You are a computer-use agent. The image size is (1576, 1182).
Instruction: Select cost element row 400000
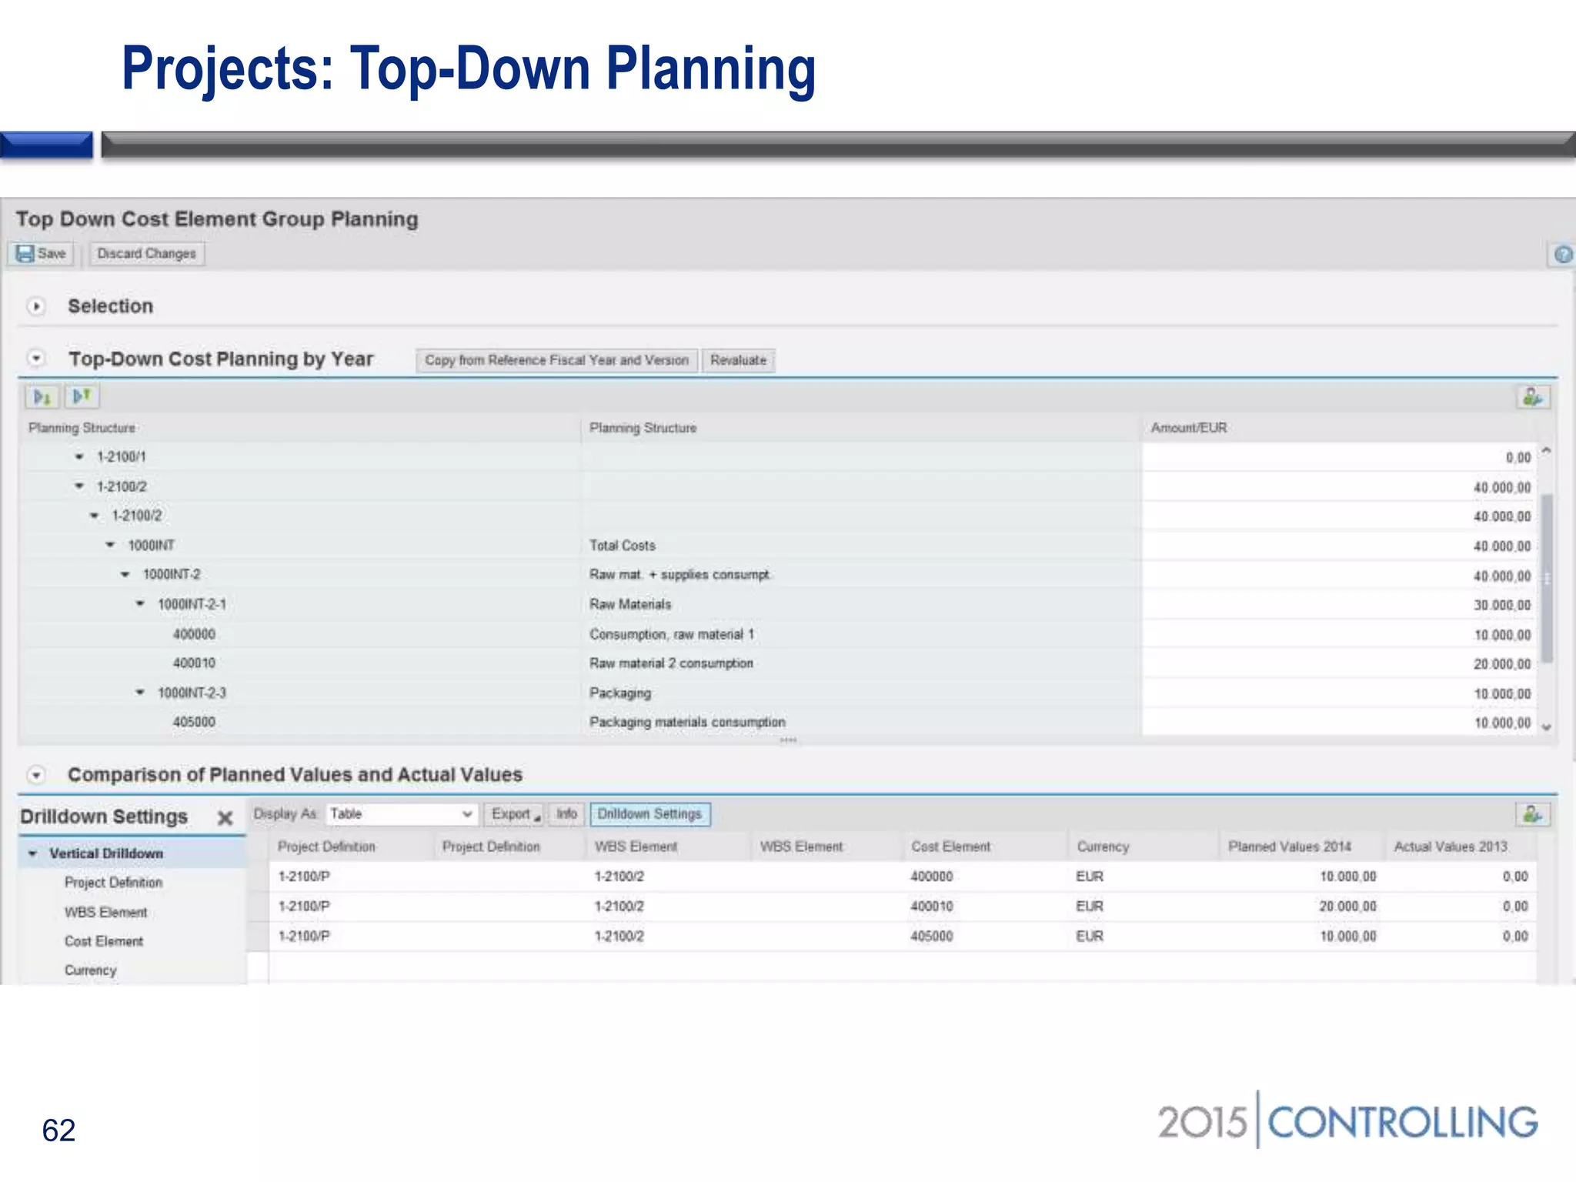pyautogui.click(x=194, y=634)
